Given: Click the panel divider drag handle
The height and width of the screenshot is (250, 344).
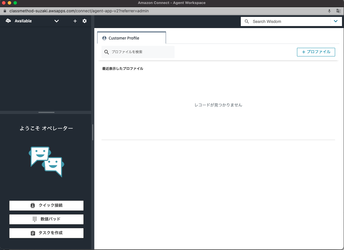Looking at the screenshot, I should coord(46,112).
